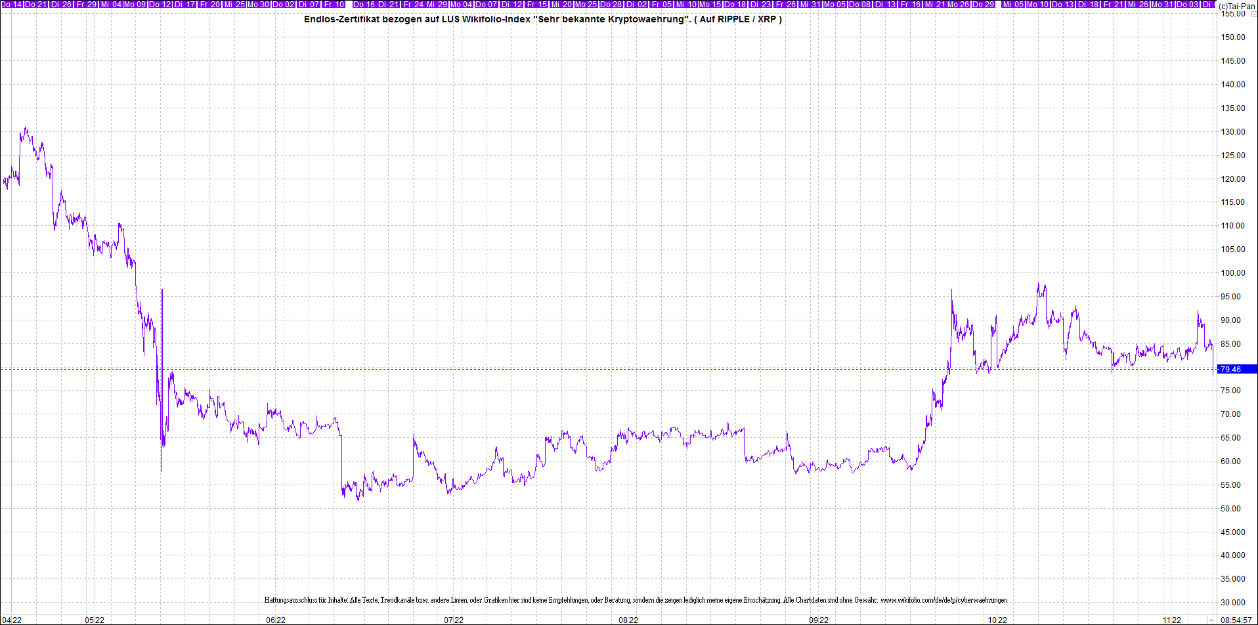The image size is (1258, 625).
Task: Select the 'Do 08' date label
Action: (859, 4)
